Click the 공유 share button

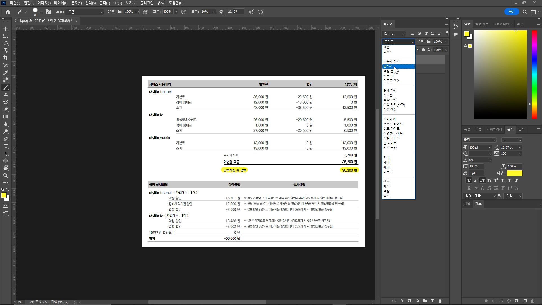pyautogui.click(x=512, y=12)
